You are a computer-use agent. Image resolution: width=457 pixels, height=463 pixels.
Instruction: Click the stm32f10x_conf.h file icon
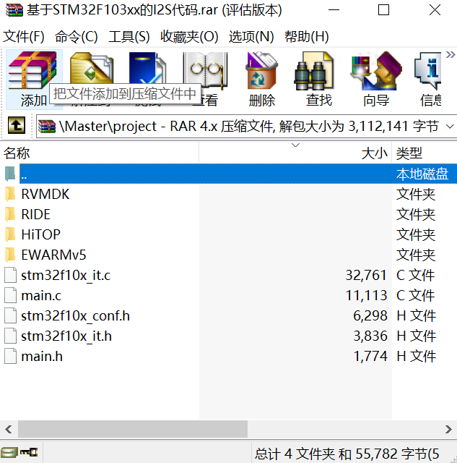point(10,315)
